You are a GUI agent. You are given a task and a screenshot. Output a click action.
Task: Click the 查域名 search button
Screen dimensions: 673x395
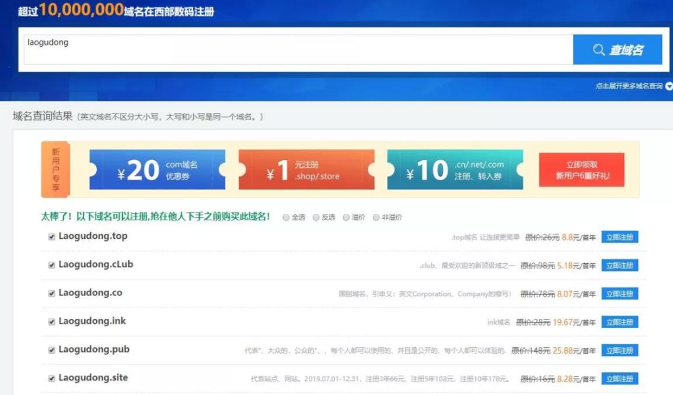tap(618, 50)
